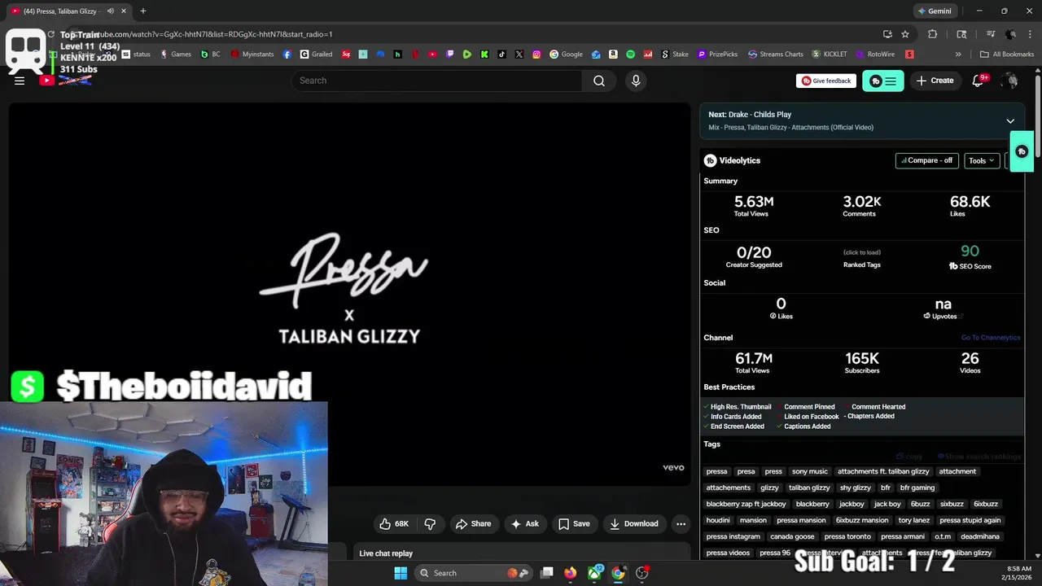Click the 'attachments ft. taliban glizzy' tag
The image size is (1042, 586).
tap(883, 471)
